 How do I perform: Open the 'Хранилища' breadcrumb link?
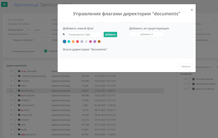click(x=26, y=5)
